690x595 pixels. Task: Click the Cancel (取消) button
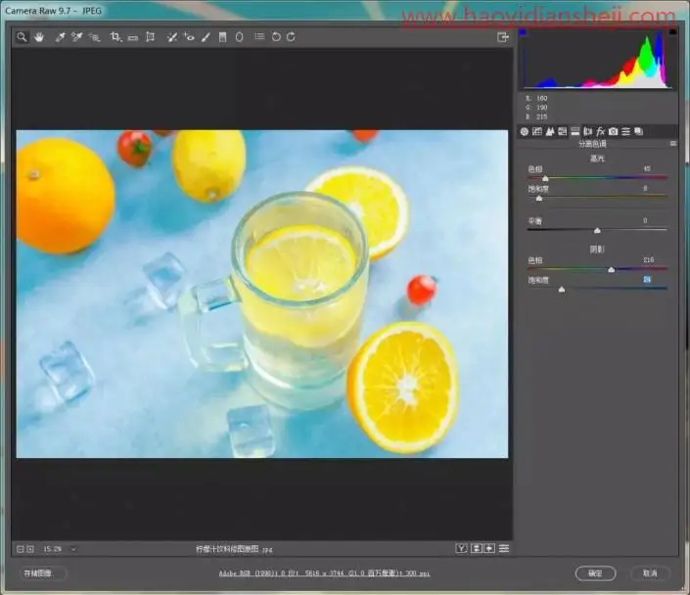[x=650, y=573]
